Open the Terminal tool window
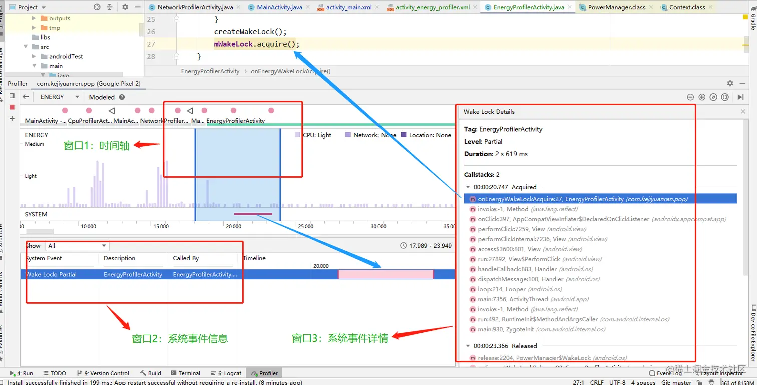 (186, 373)
